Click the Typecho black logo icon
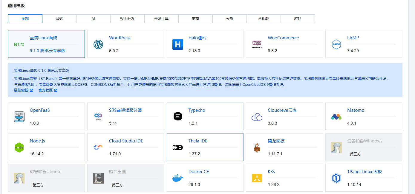Screen dimensions: 415x194 [178, 117]
